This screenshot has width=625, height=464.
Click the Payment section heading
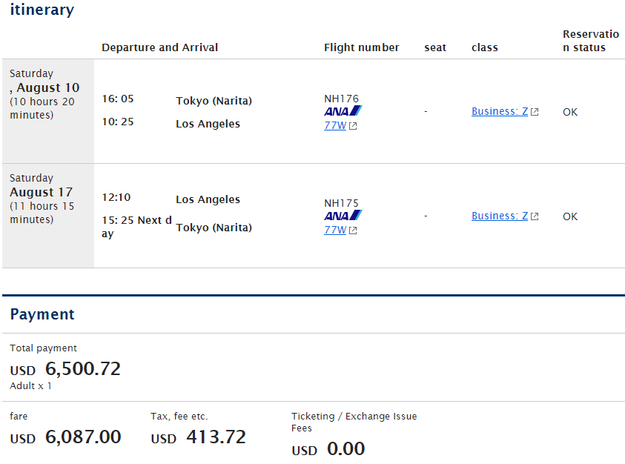coord(42,314)
